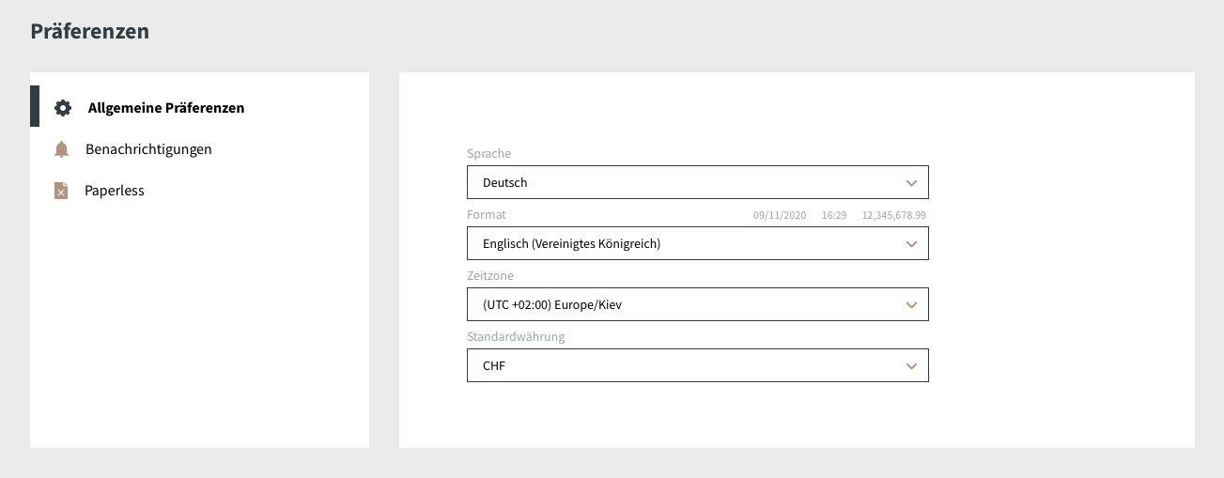Click the chevron arrow in the Standardwährung field
The height and width of the screenshot is (478, 1224).
(910, 366)
